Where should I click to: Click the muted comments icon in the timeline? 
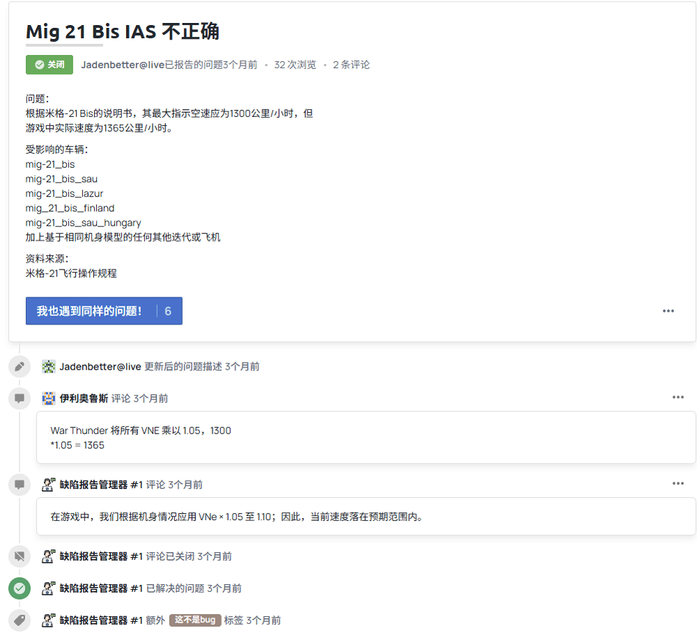20,556
